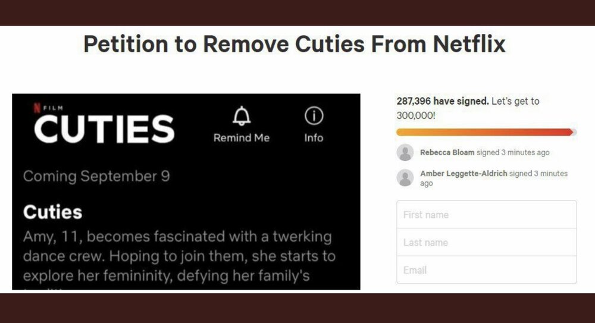Focus the Email field

click(x=487, y=270)
